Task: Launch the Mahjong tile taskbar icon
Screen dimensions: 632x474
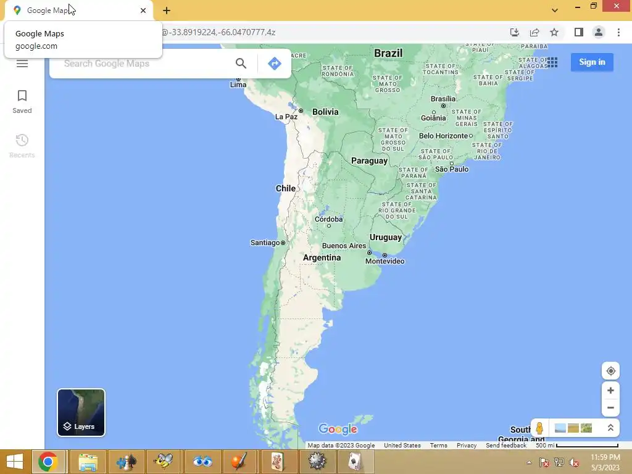Action: (x=278, y=462)
